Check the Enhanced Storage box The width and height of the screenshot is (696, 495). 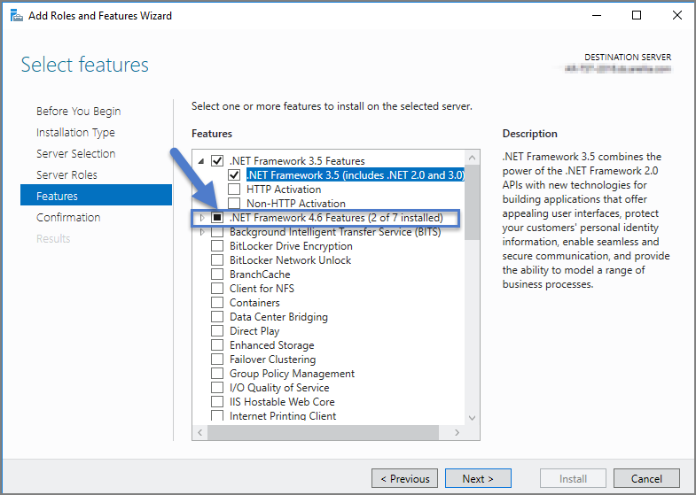[x=217, y=344]
